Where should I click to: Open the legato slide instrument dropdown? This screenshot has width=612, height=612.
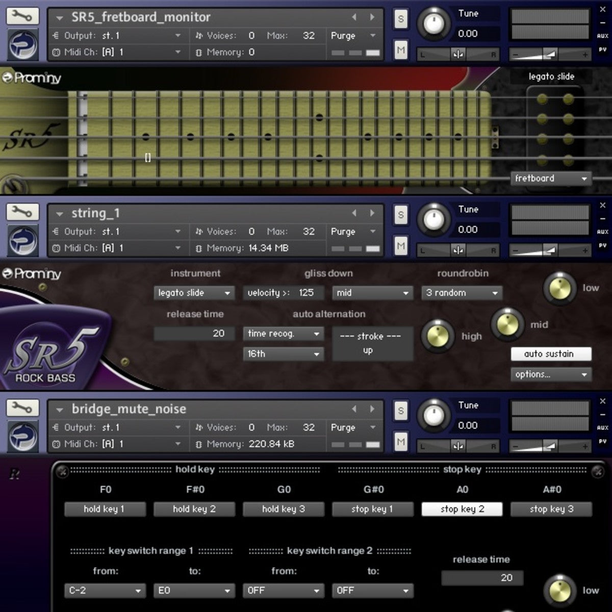[193, 293]
